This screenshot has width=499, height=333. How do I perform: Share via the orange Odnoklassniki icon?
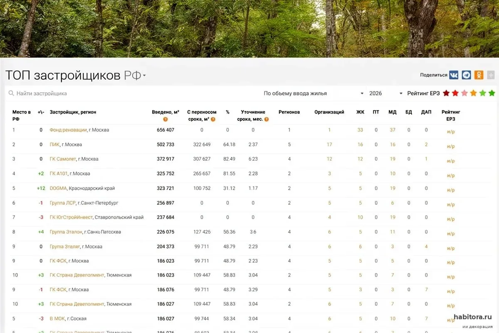479,75
